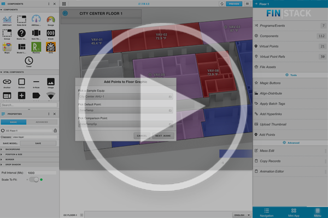Select the orange SVG component icon

51,47
